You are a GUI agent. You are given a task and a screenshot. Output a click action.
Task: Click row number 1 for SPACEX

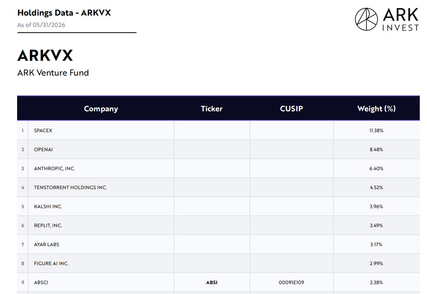pyautogui.click(x=22, y=131)
